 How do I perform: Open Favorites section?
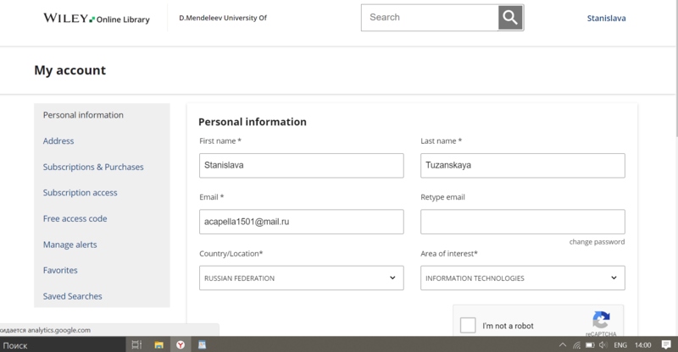point(60,271)
